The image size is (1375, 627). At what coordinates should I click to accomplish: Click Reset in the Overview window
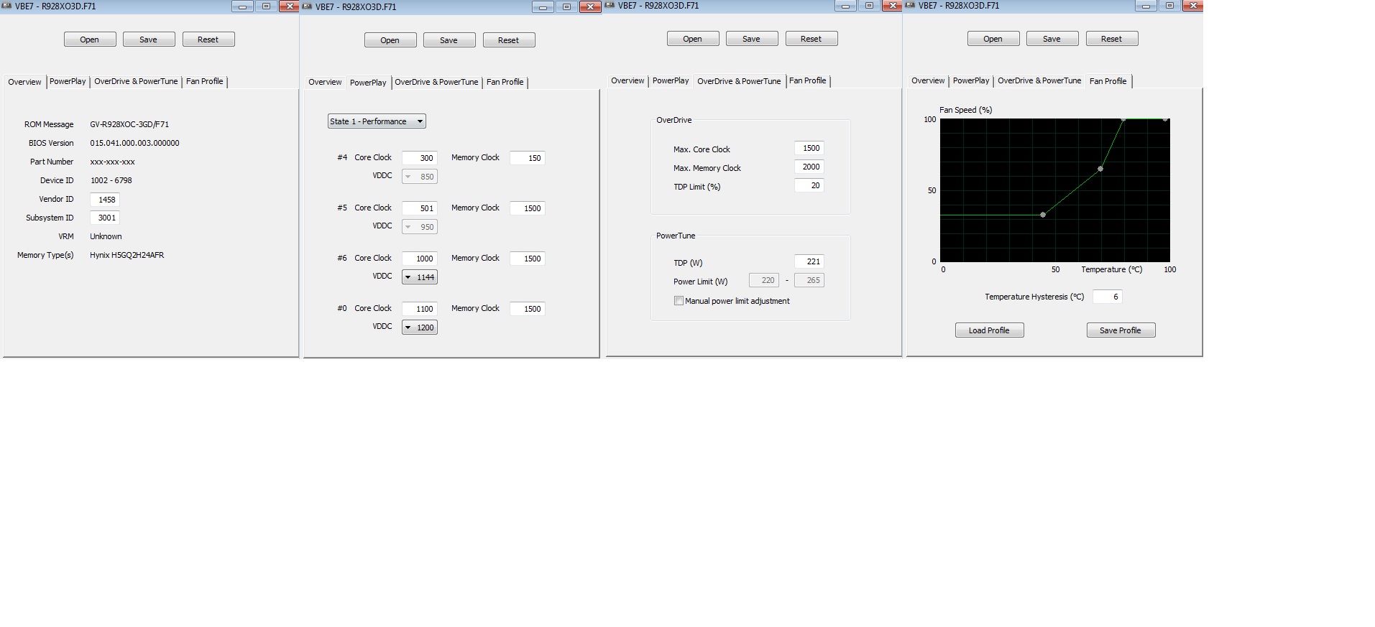point(208,40)
